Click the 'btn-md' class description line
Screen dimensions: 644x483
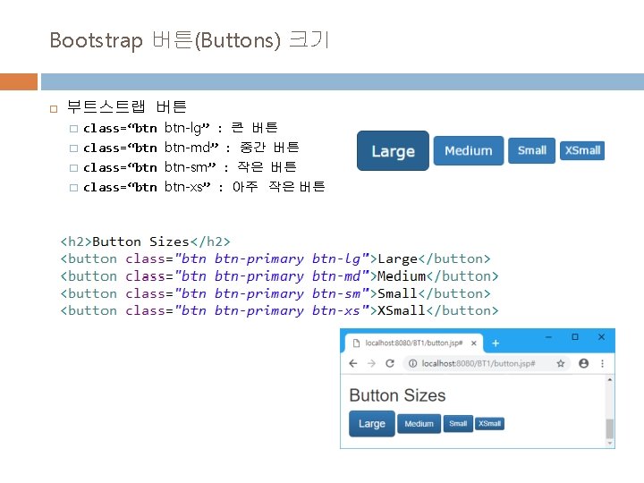click(x=191, y=148)
